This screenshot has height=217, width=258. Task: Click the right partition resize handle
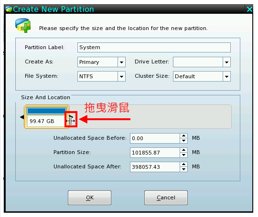[x=71, y=119]
